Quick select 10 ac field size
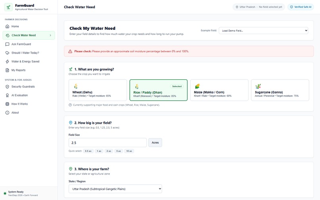 (129, 151)
